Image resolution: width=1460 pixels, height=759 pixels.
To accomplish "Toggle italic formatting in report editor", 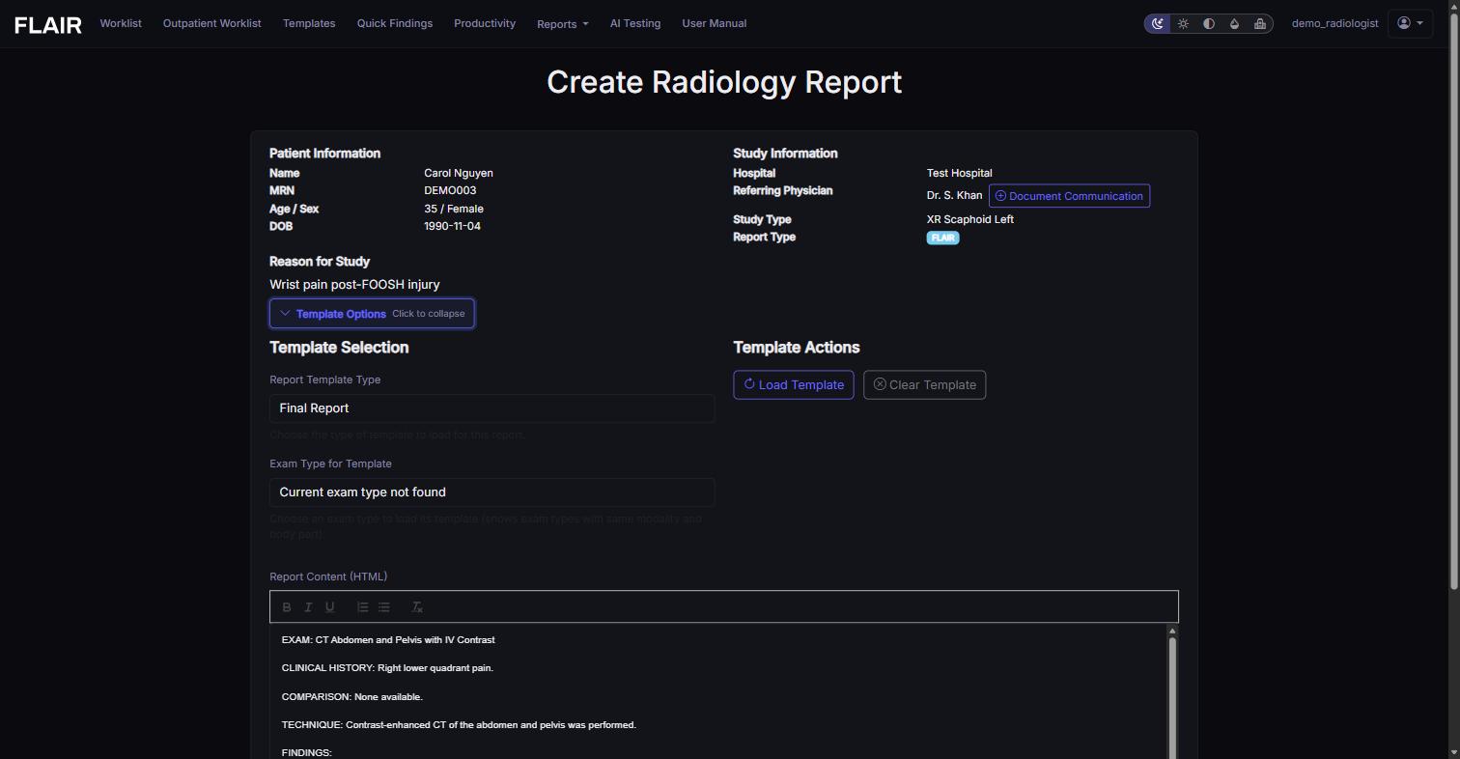I will pyautogui.click(x=308, y=607).
